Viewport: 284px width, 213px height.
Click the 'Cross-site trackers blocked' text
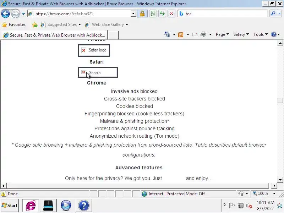pos(135,99)
